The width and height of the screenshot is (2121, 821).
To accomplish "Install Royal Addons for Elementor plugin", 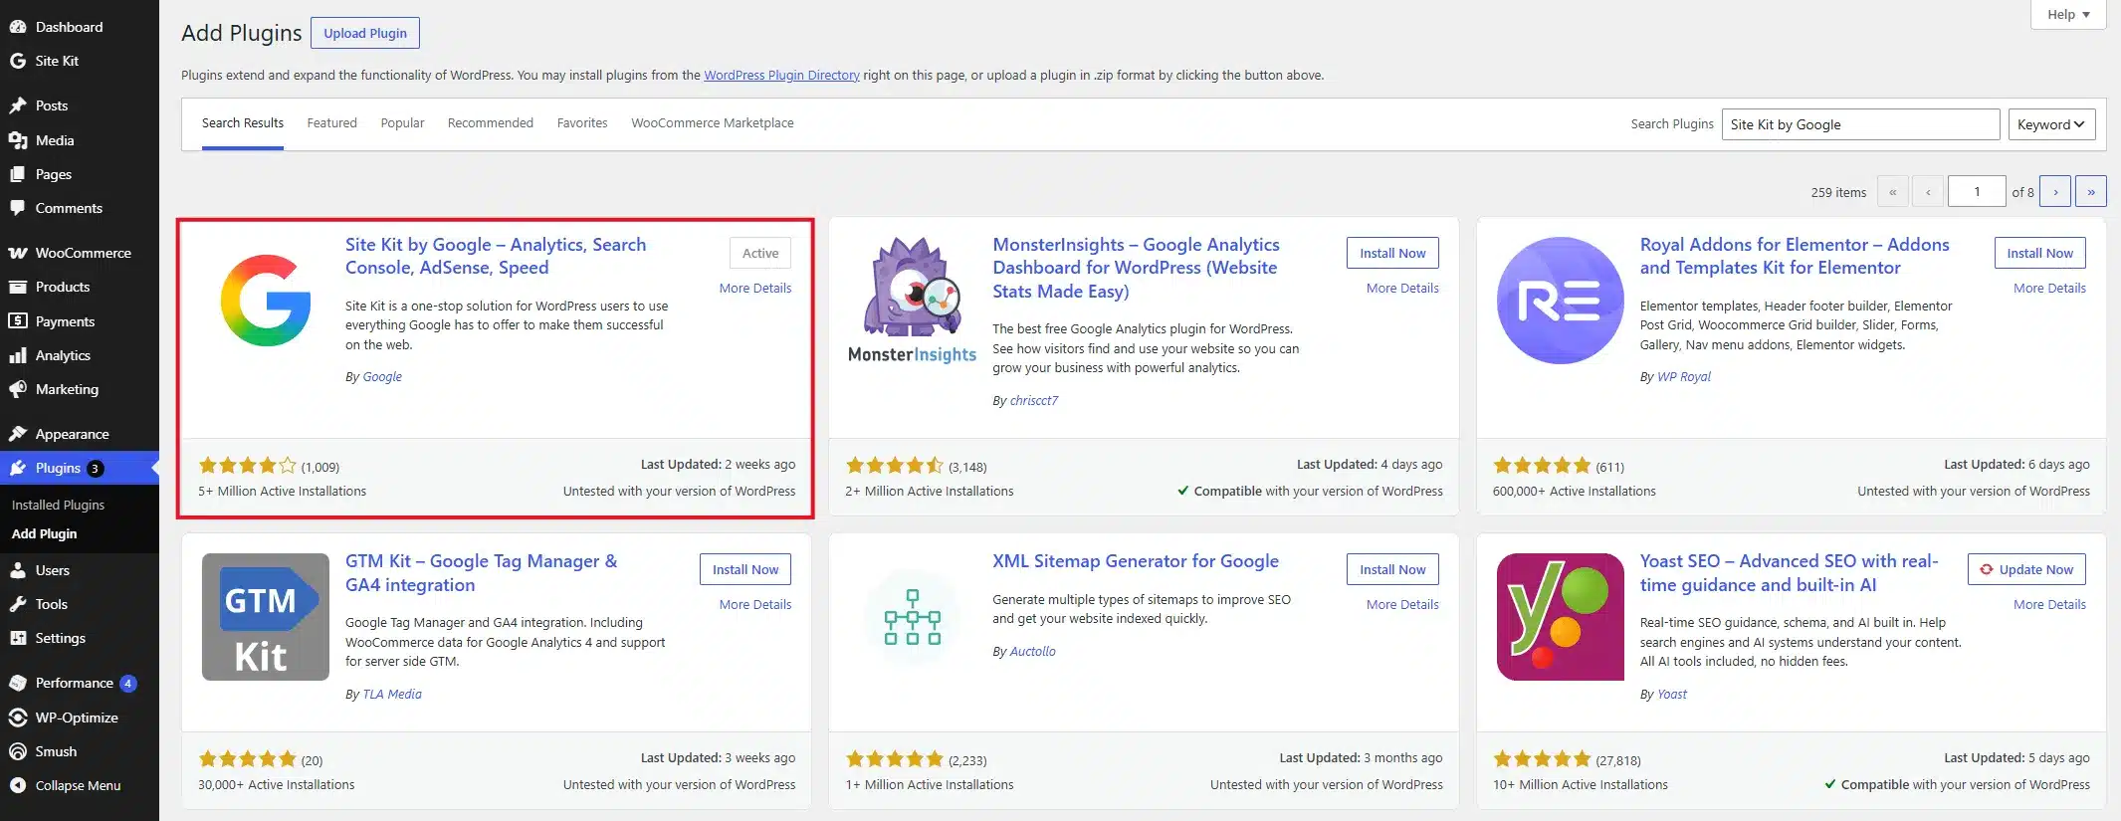I will [2039, 253].
